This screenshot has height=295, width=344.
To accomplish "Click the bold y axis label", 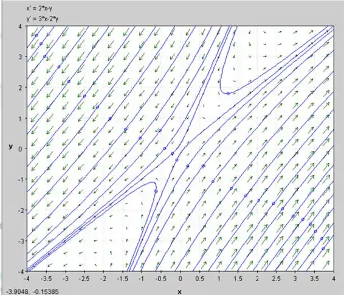I will pos(11,147).
